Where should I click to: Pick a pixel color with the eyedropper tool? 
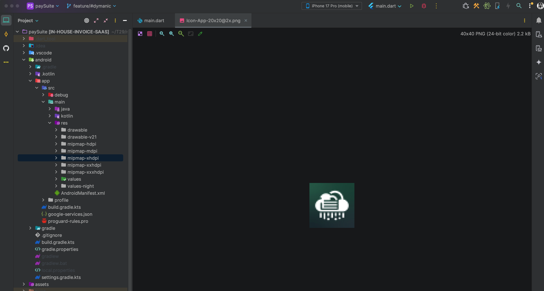(x=200, y=34)
